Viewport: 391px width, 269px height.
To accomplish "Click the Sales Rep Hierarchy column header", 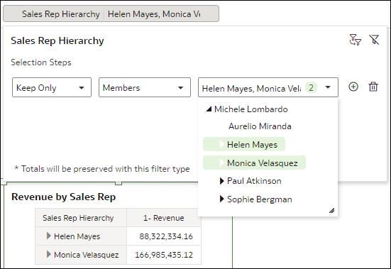I will (x=78, y=218).
